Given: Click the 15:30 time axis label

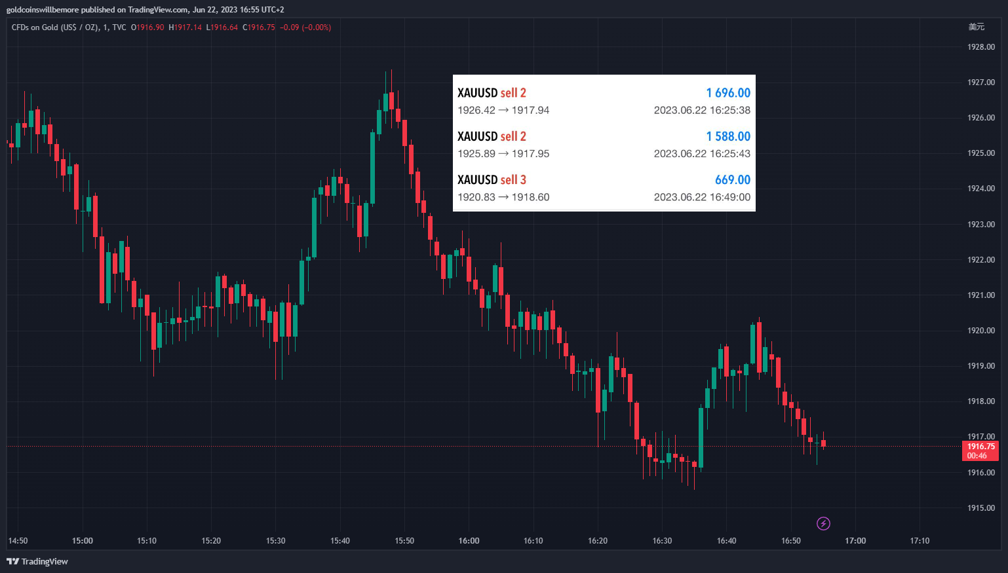Looking at the screenshot, I should click(276, 540).
